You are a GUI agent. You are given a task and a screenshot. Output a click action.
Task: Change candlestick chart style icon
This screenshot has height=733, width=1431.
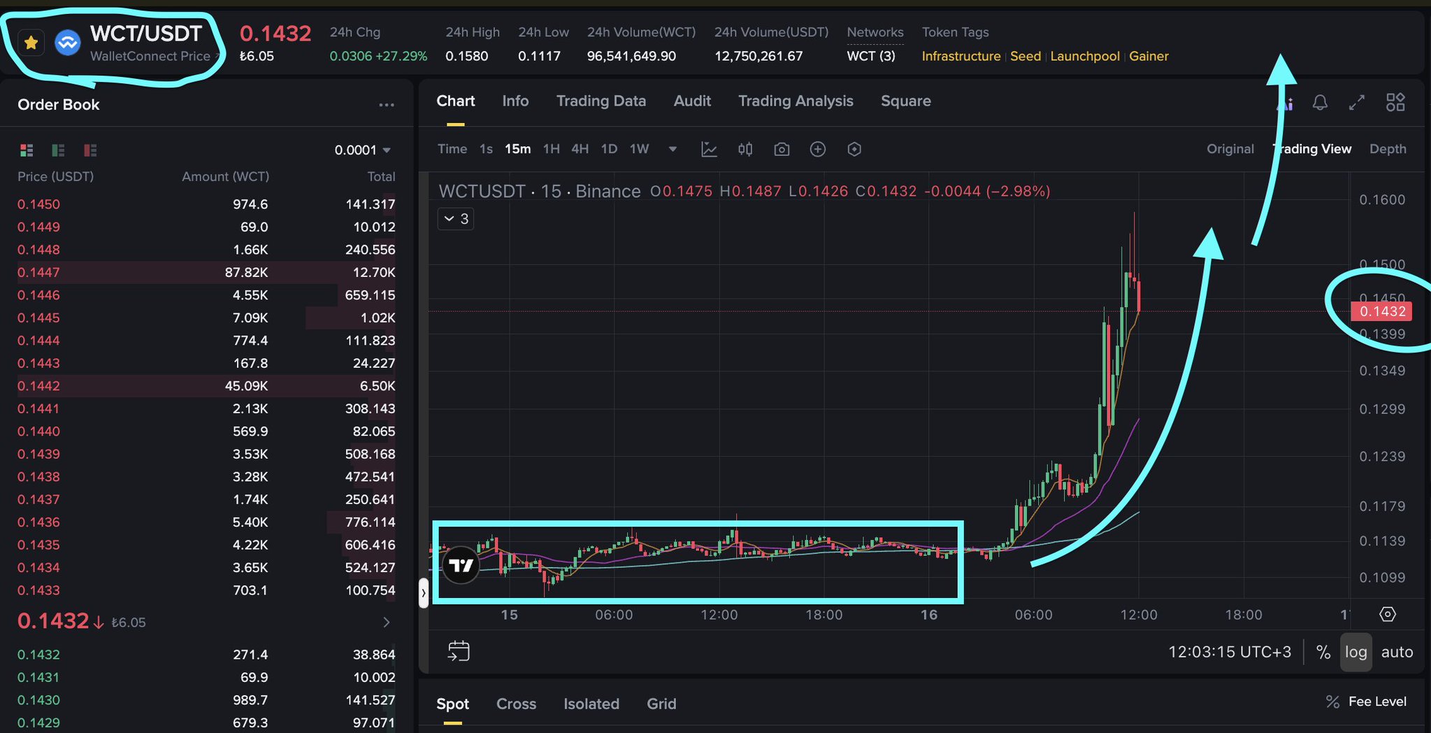point(745,149)
